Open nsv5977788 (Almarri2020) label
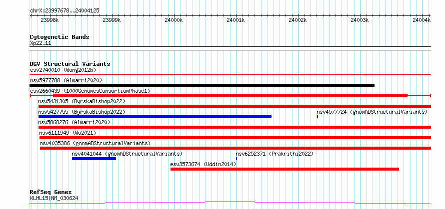Screen dimensions: 445x209 tap(66, 80)
